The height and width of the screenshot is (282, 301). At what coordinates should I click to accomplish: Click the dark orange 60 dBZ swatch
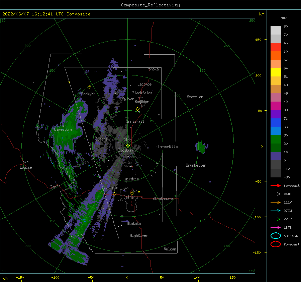[276, 55]
